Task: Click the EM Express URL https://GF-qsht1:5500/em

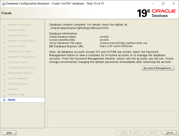Action: pos(116,46)
